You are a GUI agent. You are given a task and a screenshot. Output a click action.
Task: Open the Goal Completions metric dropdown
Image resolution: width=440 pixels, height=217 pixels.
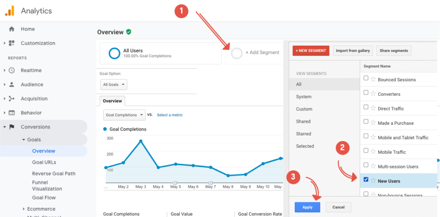point(124,115)
